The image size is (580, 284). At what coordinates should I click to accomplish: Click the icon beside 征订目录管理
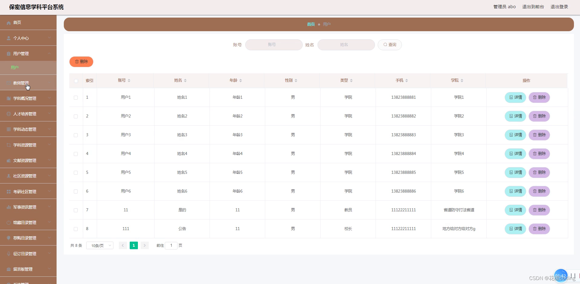click(x=8, y=254)
